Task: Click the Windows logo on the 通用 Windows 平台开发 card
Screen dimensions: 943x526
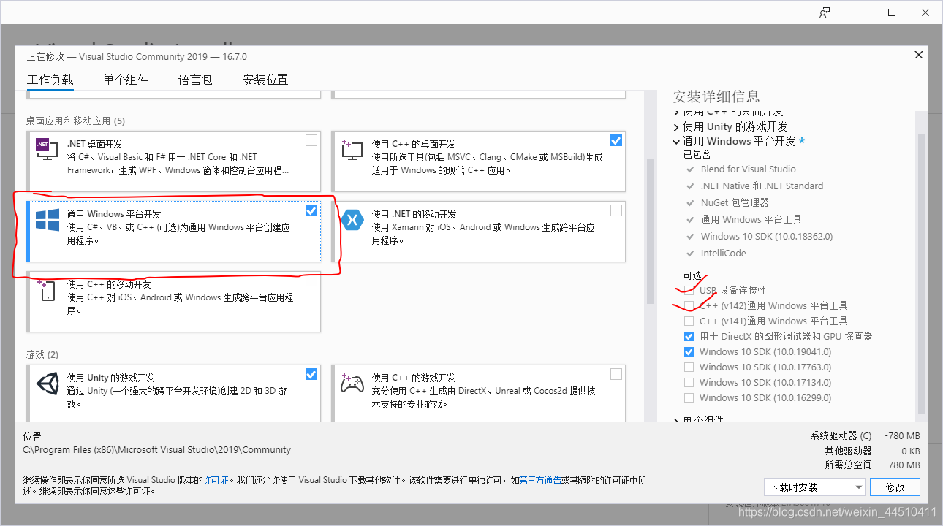Action: pyautogui.click(x=47, y=220)
